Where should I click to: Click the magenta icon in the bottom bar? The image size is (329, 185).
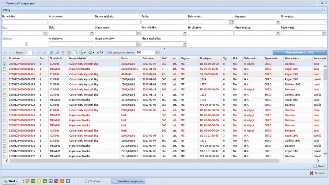pos(56,181)
